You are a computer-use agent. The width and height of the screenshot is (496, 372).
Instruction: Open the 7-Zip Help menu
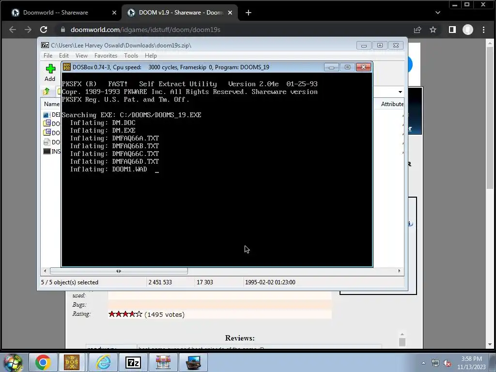click(151, 55)
